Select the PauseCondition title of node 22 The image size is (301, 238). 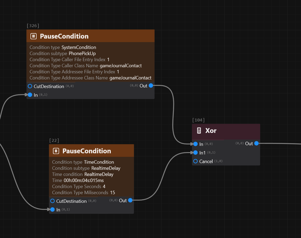(x=86, y=151)
